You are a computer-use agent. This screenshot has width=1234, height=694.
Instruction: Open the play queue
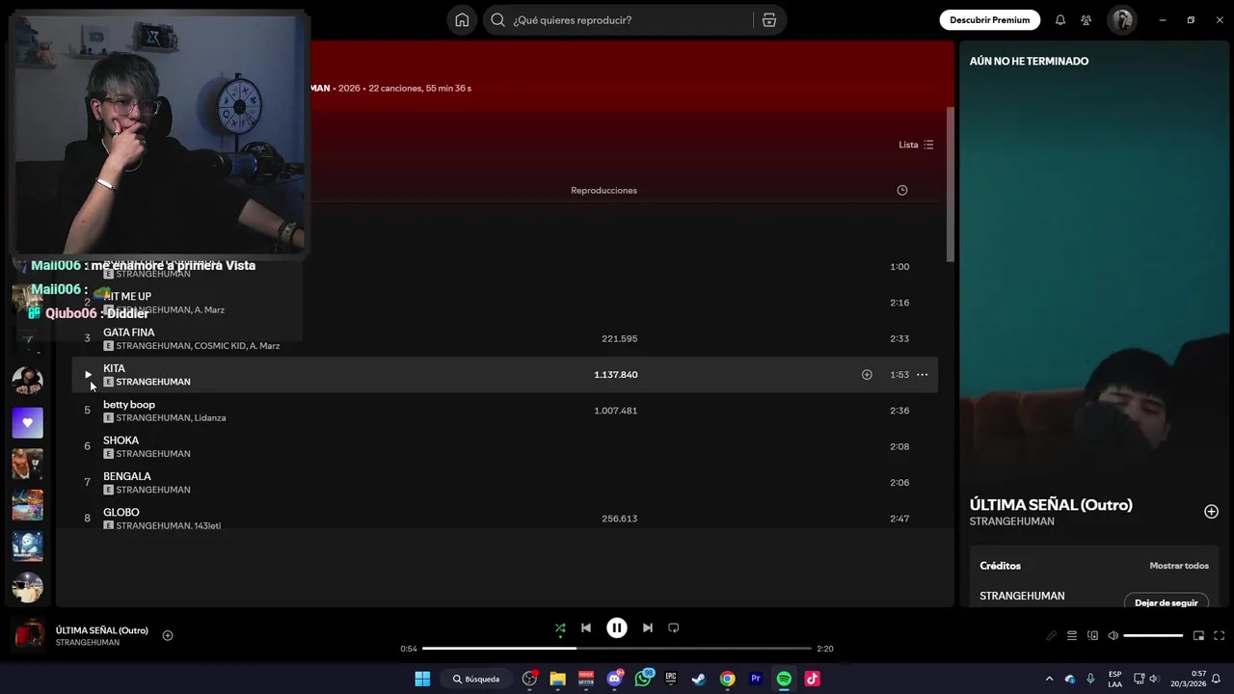click(1072, 635)
